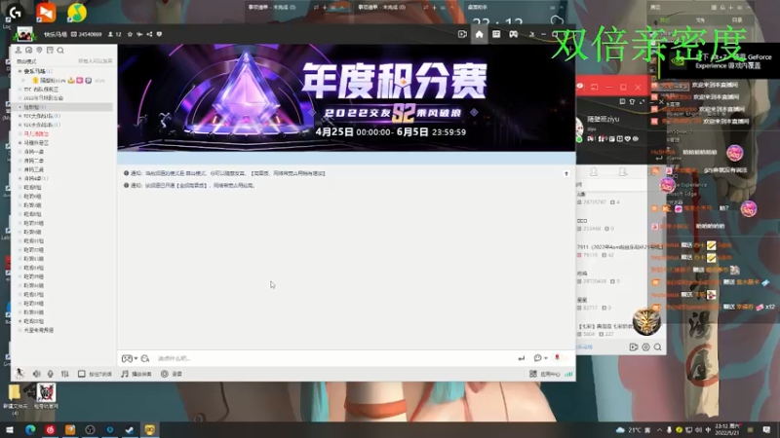780x438 pixels.
Task: Open the game emoji icon in chat box
Action: tap(127, 358)
